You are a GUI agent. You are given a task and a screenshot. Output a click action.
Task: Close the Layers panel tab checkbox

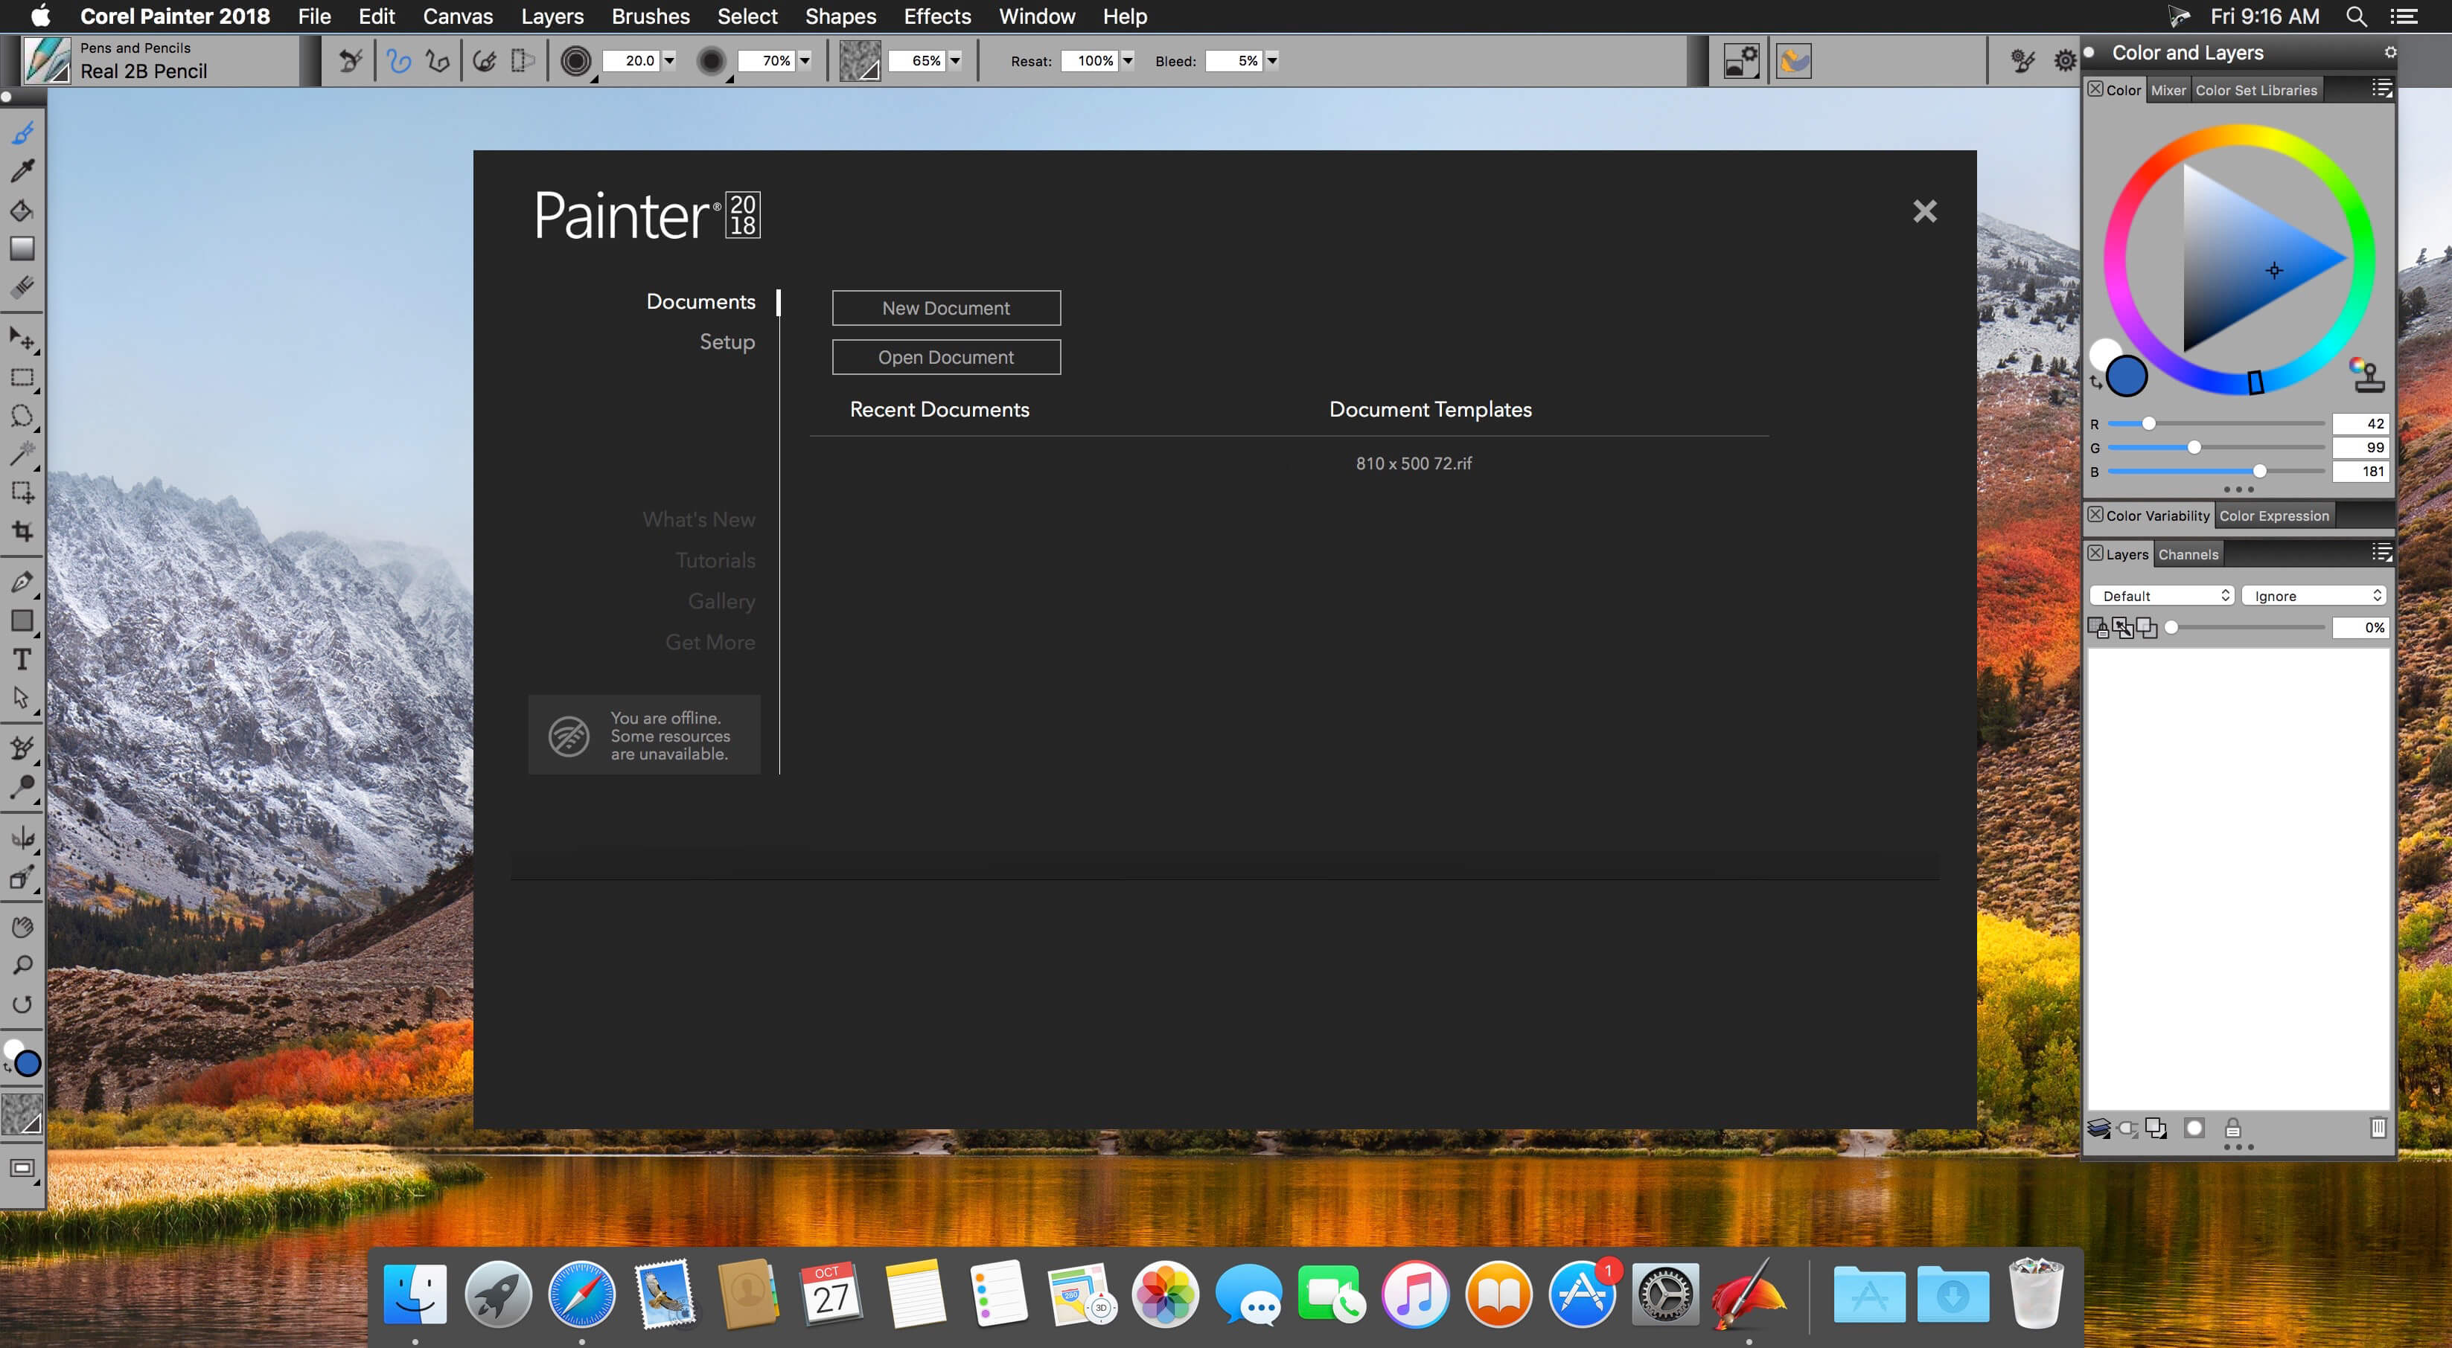(2095, 553)
